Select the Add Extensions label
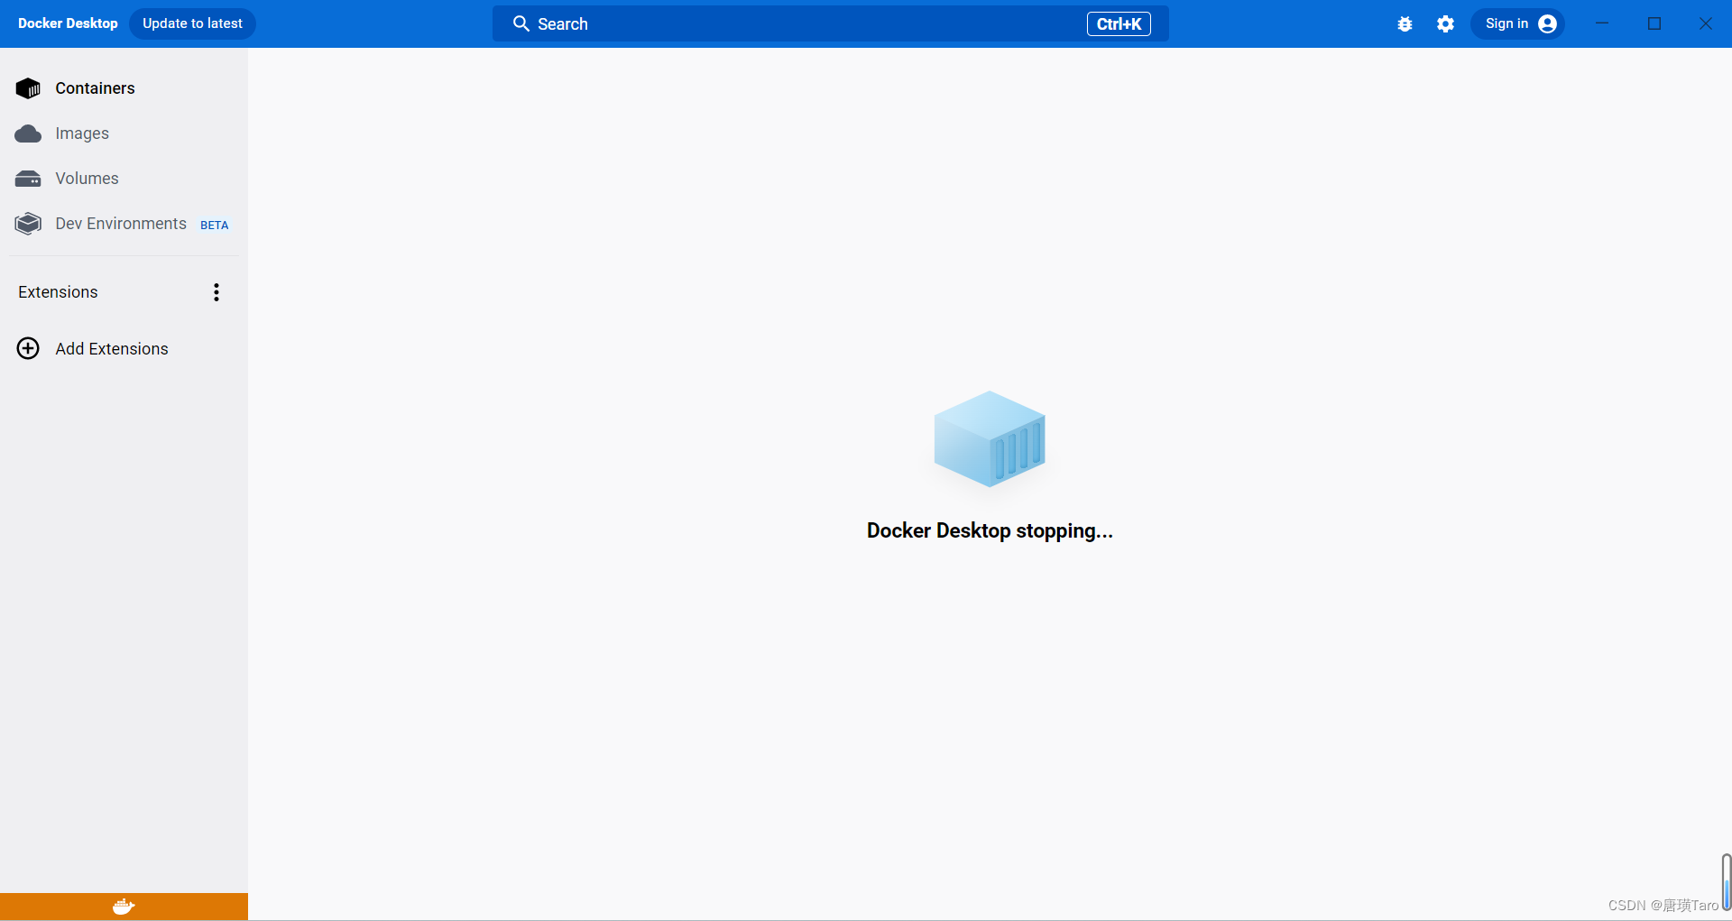 pyautogui.click(x=112, y=349)
